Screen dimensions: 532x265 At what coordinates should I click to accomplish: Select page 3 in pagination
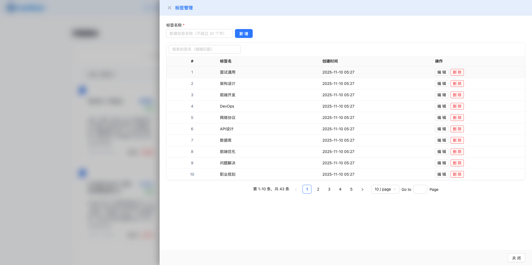coord(329,189)
